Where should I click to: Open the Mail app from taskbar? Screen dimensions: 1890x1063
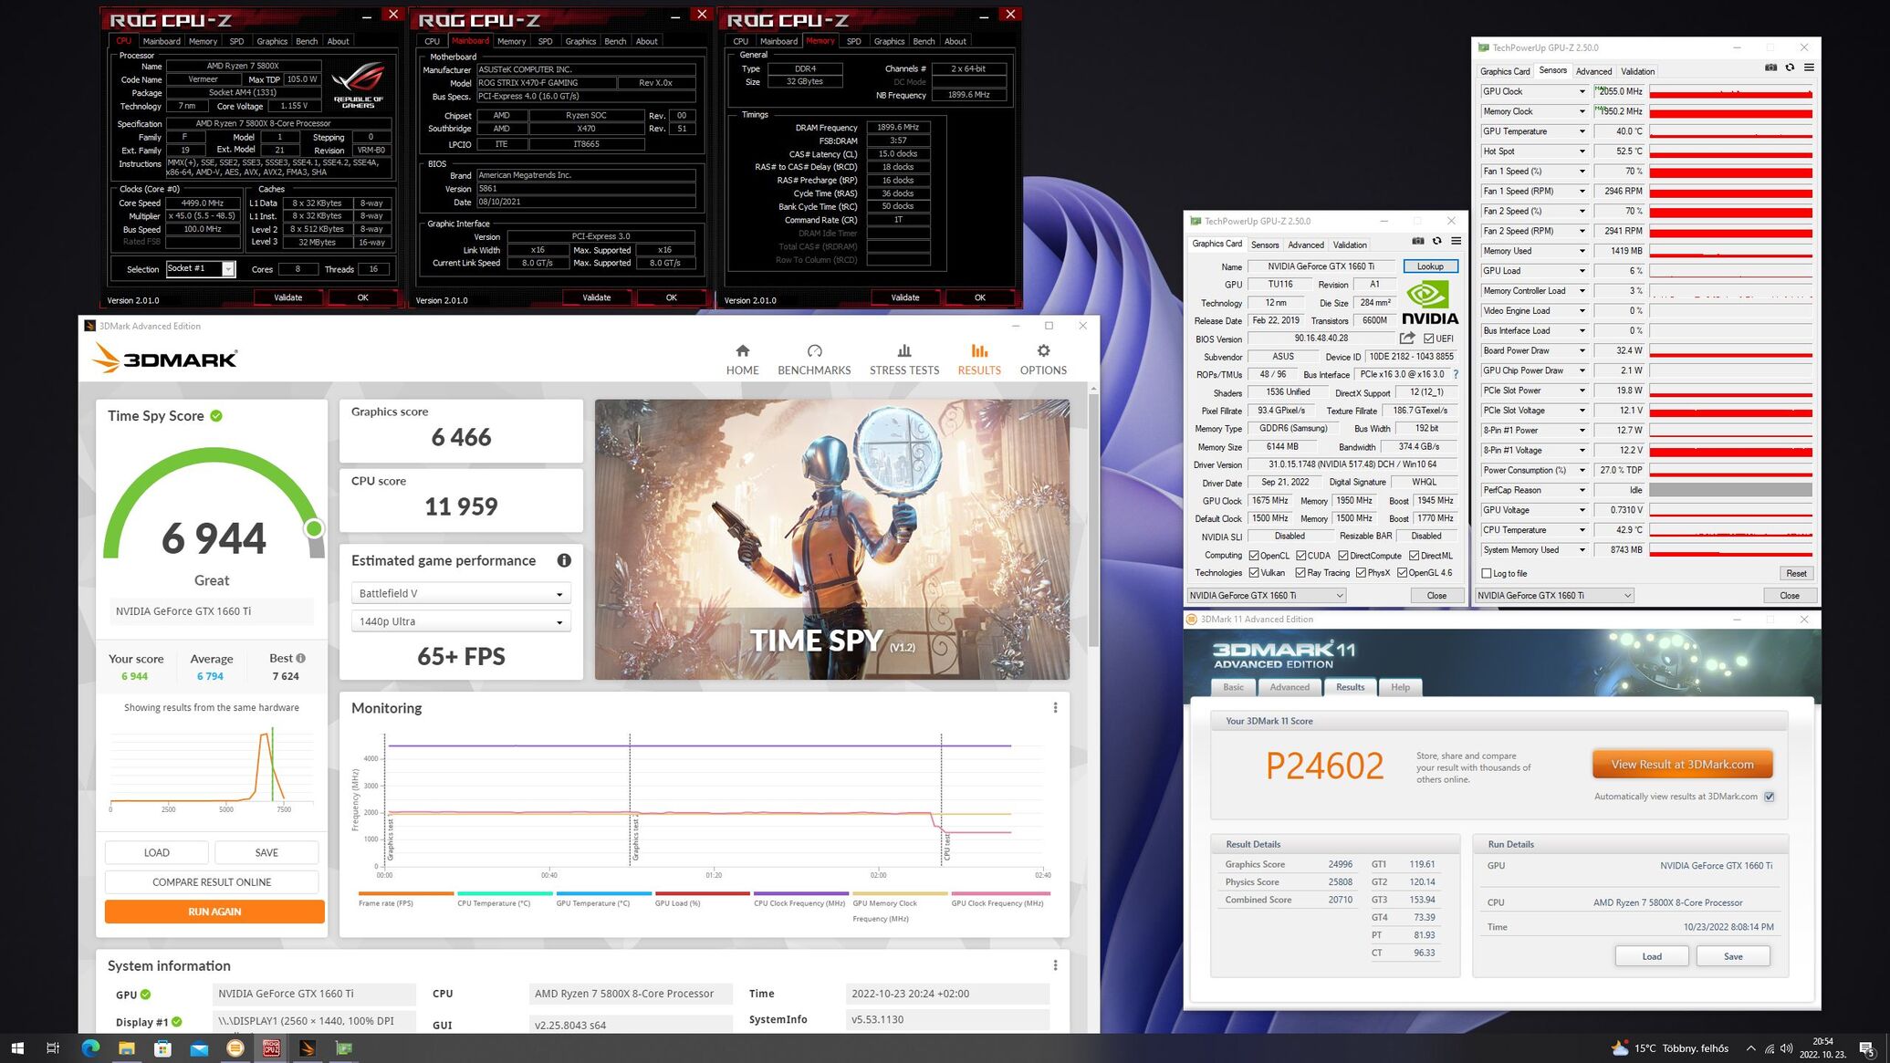[199, 1047]
